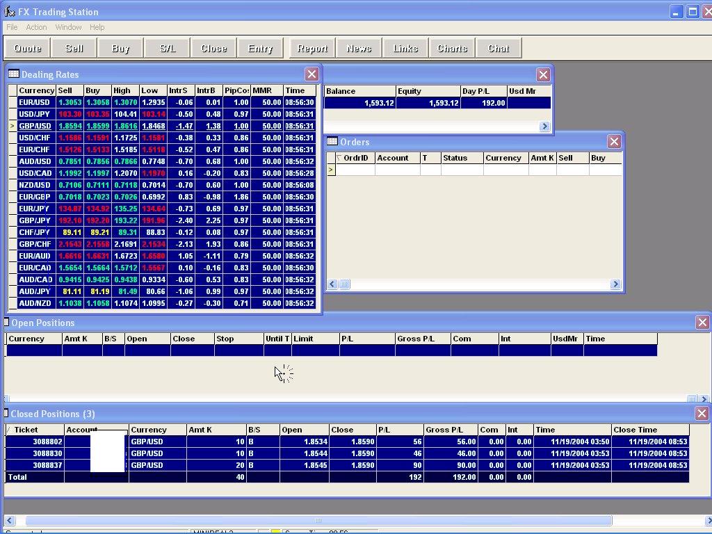Select the GBP/USD currency row
Image resolution: width=712 pixels, height=534 pixels.
click(166, 126)
